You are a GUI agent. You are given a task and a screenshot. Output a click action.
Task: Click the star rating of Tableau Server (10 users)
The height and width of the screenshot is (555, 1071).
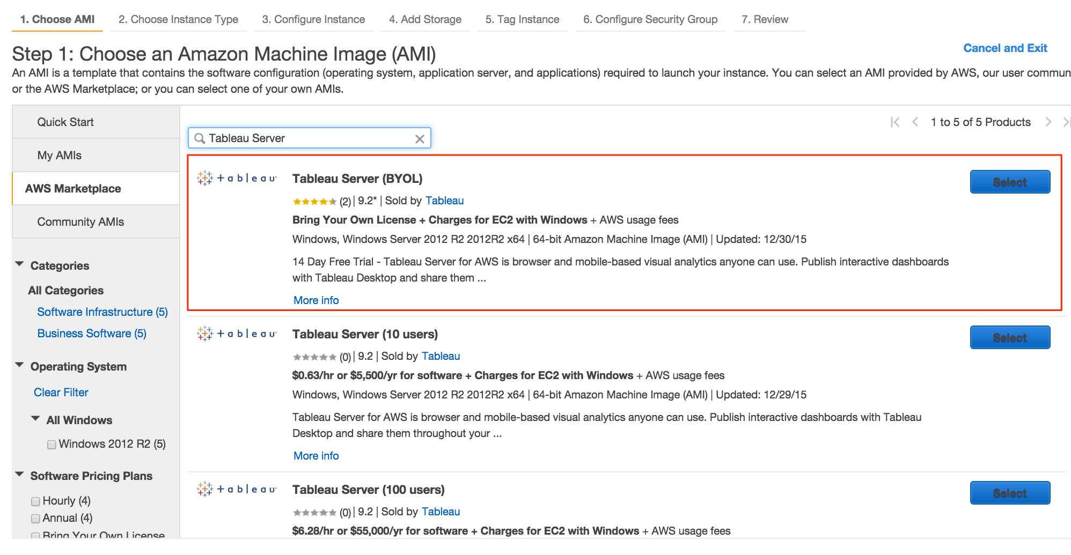coord(314,357)
